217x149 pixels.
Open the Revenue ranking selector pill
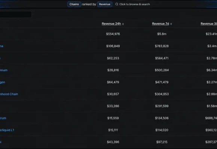(x=105, y=4)
